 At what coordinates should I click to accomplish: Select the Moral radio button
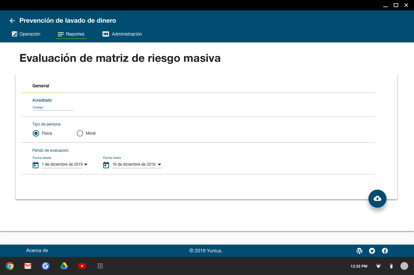(80, 133)
